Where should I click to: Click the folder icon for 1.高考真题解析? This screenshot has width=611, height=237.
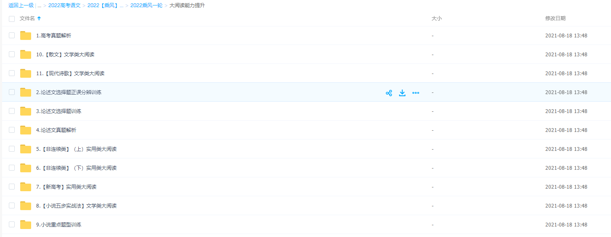[x=26, y=36]
